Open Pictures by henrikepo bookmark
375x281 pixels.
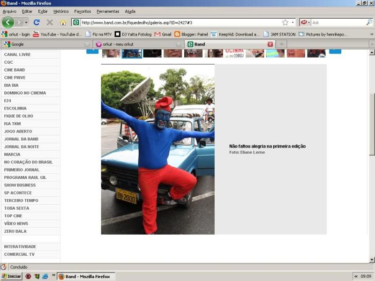click(x=323, y=34)
